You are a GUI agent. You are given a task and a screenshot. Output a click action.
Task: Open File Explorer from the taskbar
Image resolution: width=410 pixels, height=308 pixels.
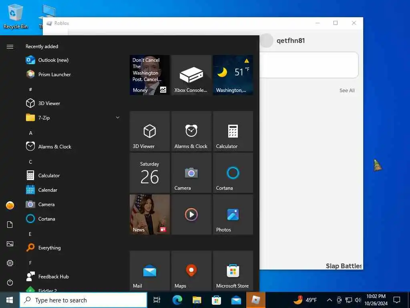(x=197, y=300)
